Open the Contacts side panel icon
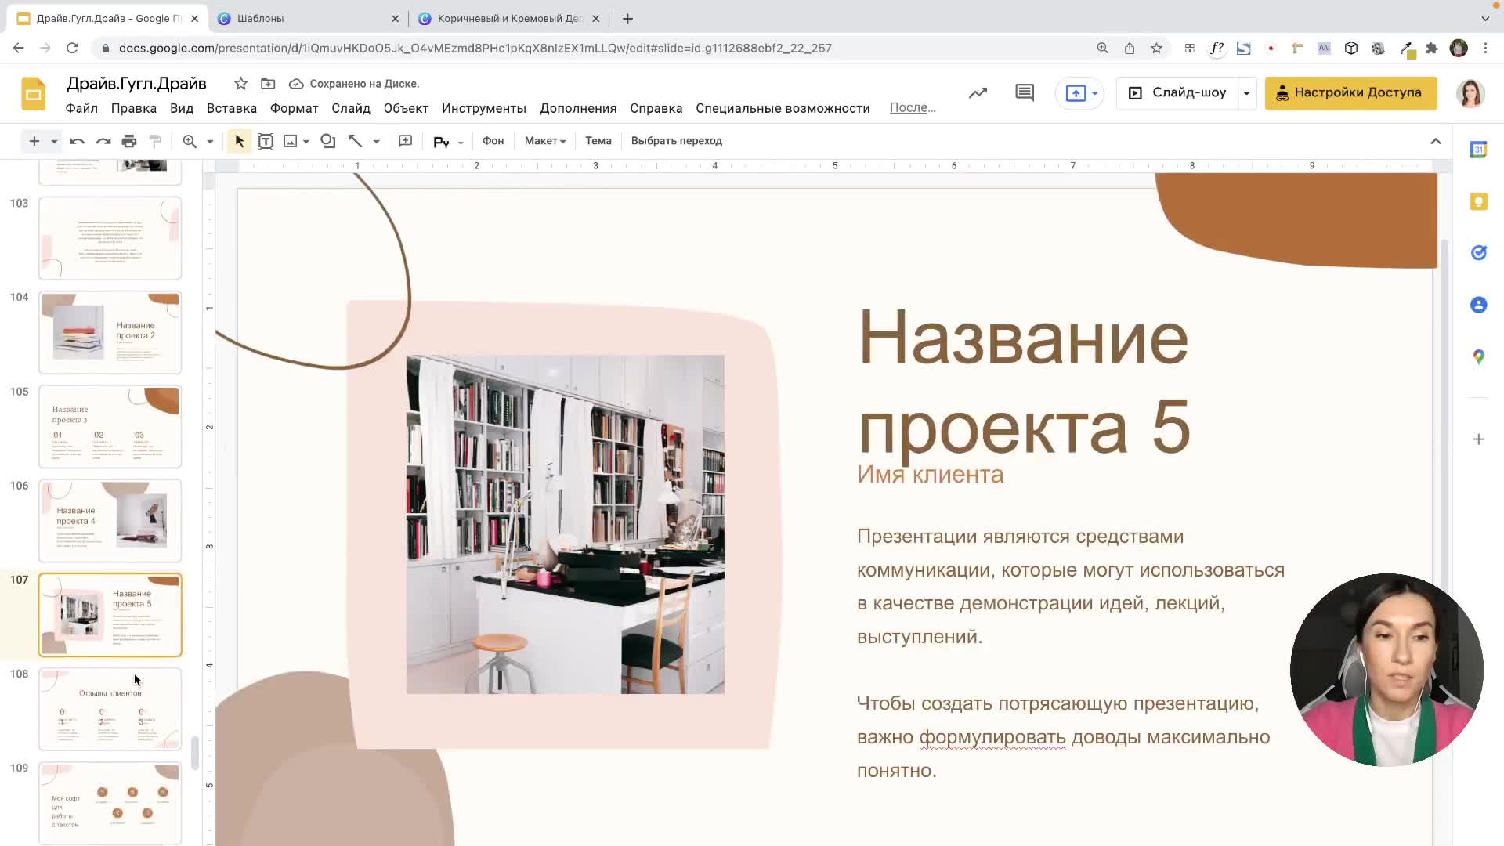 1478,305
